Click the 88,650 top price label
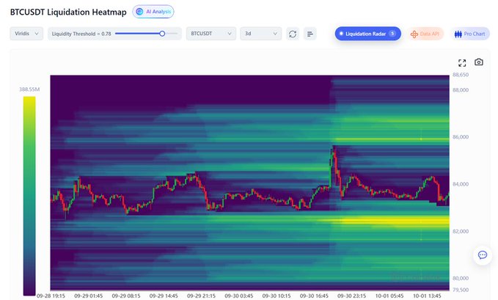This screenshot has width=498, height=300. [461, 75]
